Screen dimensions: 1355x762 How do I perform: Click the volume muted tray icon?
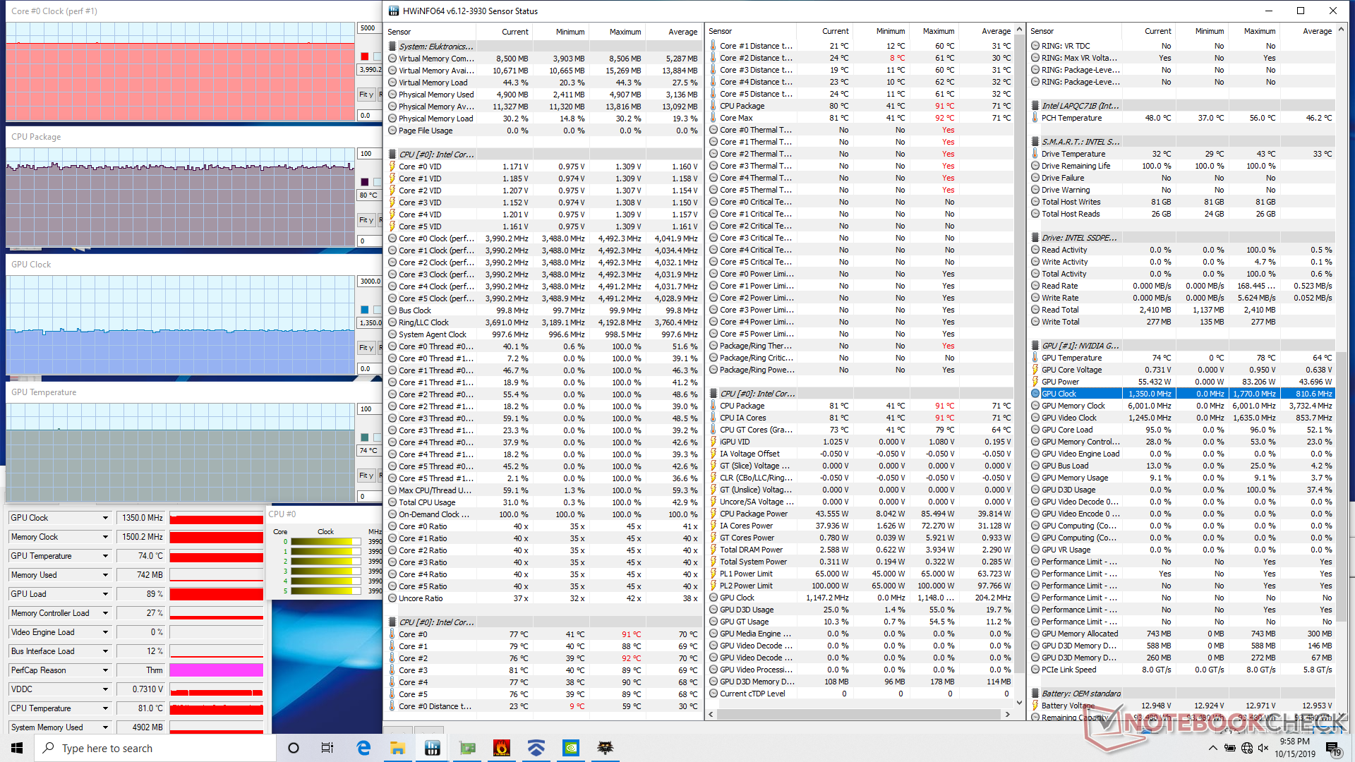tap(1263, 748)
